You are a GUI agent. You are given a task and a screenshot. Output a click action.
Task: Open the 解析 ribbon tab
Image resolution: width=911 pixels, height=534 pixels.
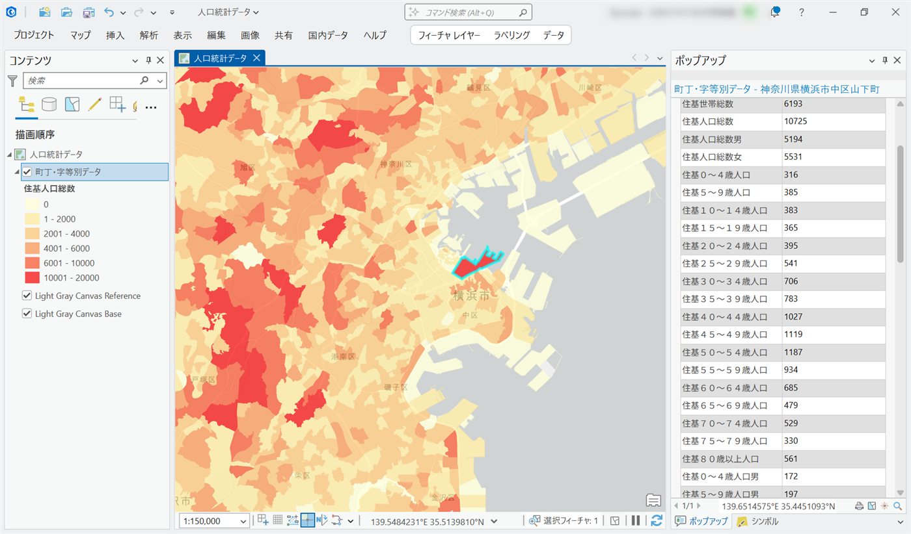[148, 35]
